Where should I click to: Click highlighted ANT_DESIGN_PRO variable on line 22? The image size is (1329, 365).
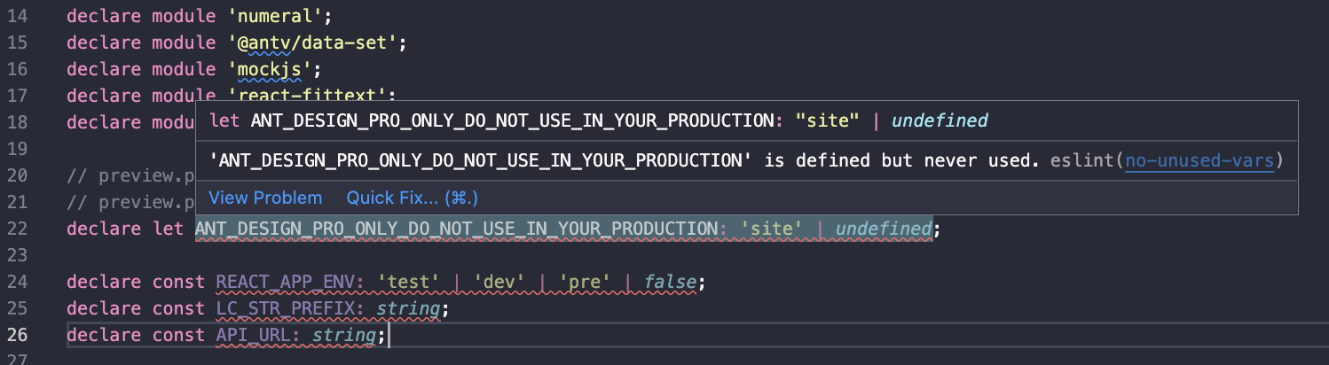(455, 229)
